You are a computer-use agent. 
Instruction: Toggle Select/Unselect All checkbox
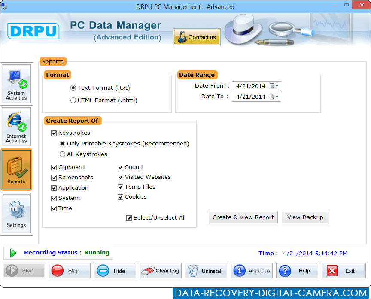coord(129,218)
